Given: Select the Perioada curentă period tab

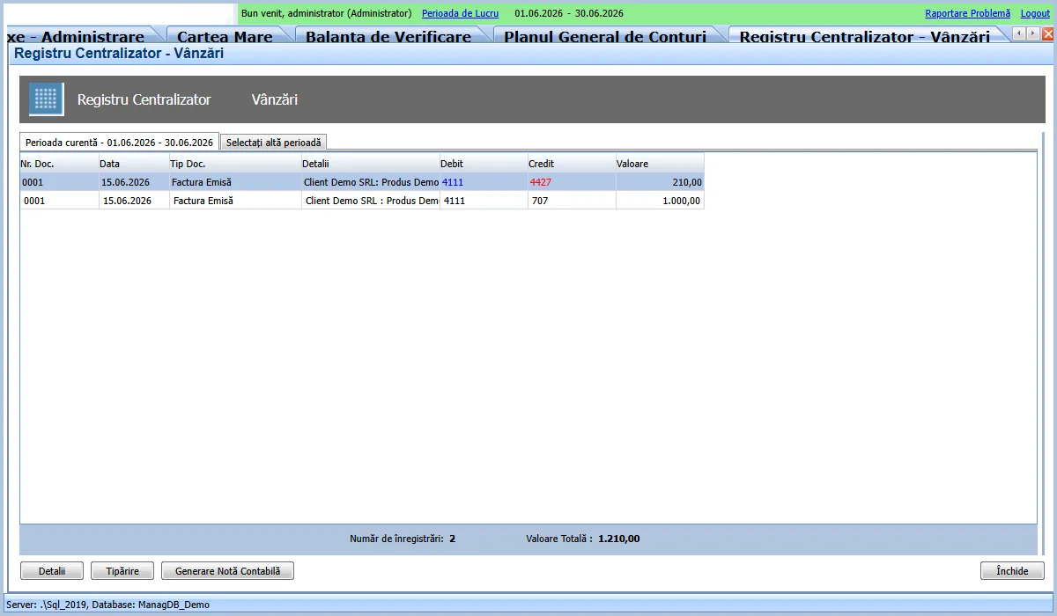Looking at the screenshot, I should 119,142.
